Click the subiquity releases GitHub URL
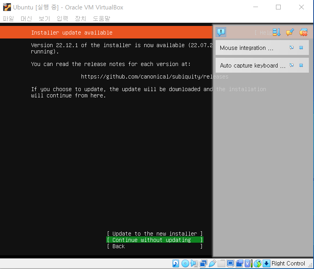This screenshot has width=314, height=269. click(154, 77)
